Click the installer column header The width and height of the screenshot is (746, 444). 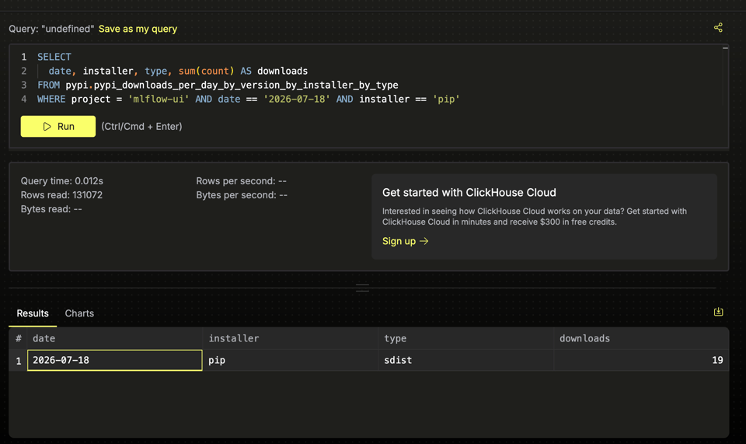(290, 338)
